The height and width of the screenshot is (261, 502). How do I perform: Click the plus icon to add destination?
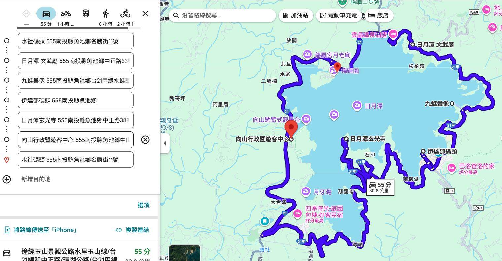[x=7, y=179]
